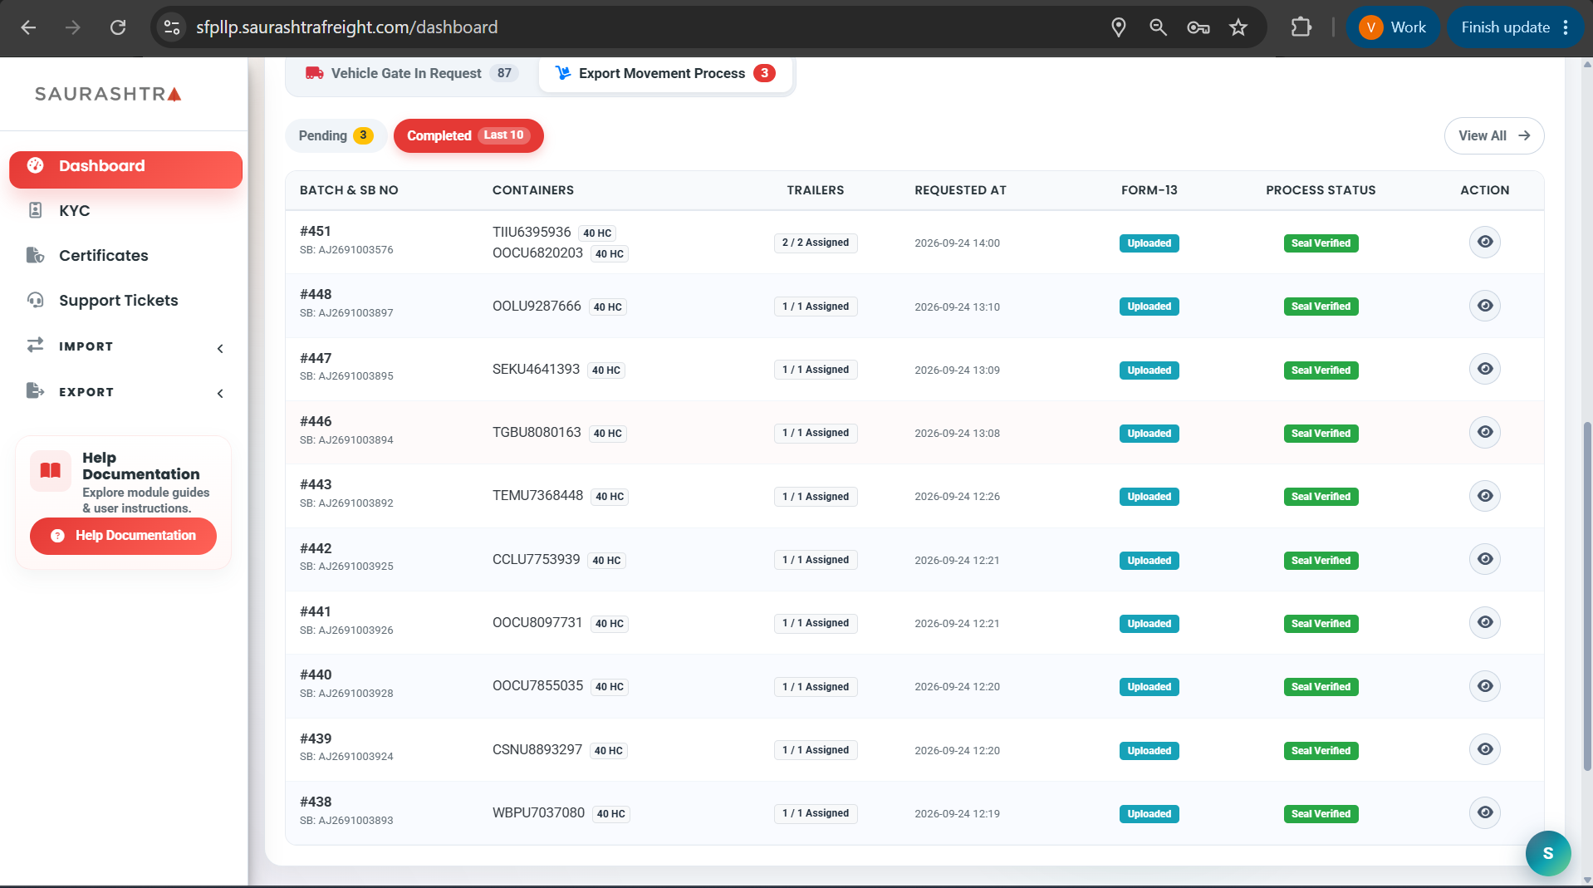This screenshot has width=1593, height=888.
Task: Click the eye icon for batch #439
Action: 1485,749
